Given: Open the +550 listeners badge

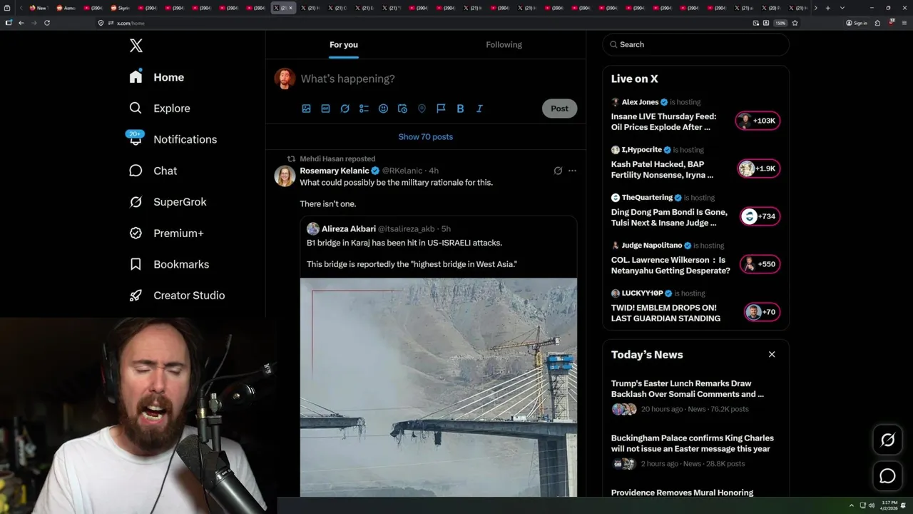Looking at the screenshot, I should (x=760, y=264).
